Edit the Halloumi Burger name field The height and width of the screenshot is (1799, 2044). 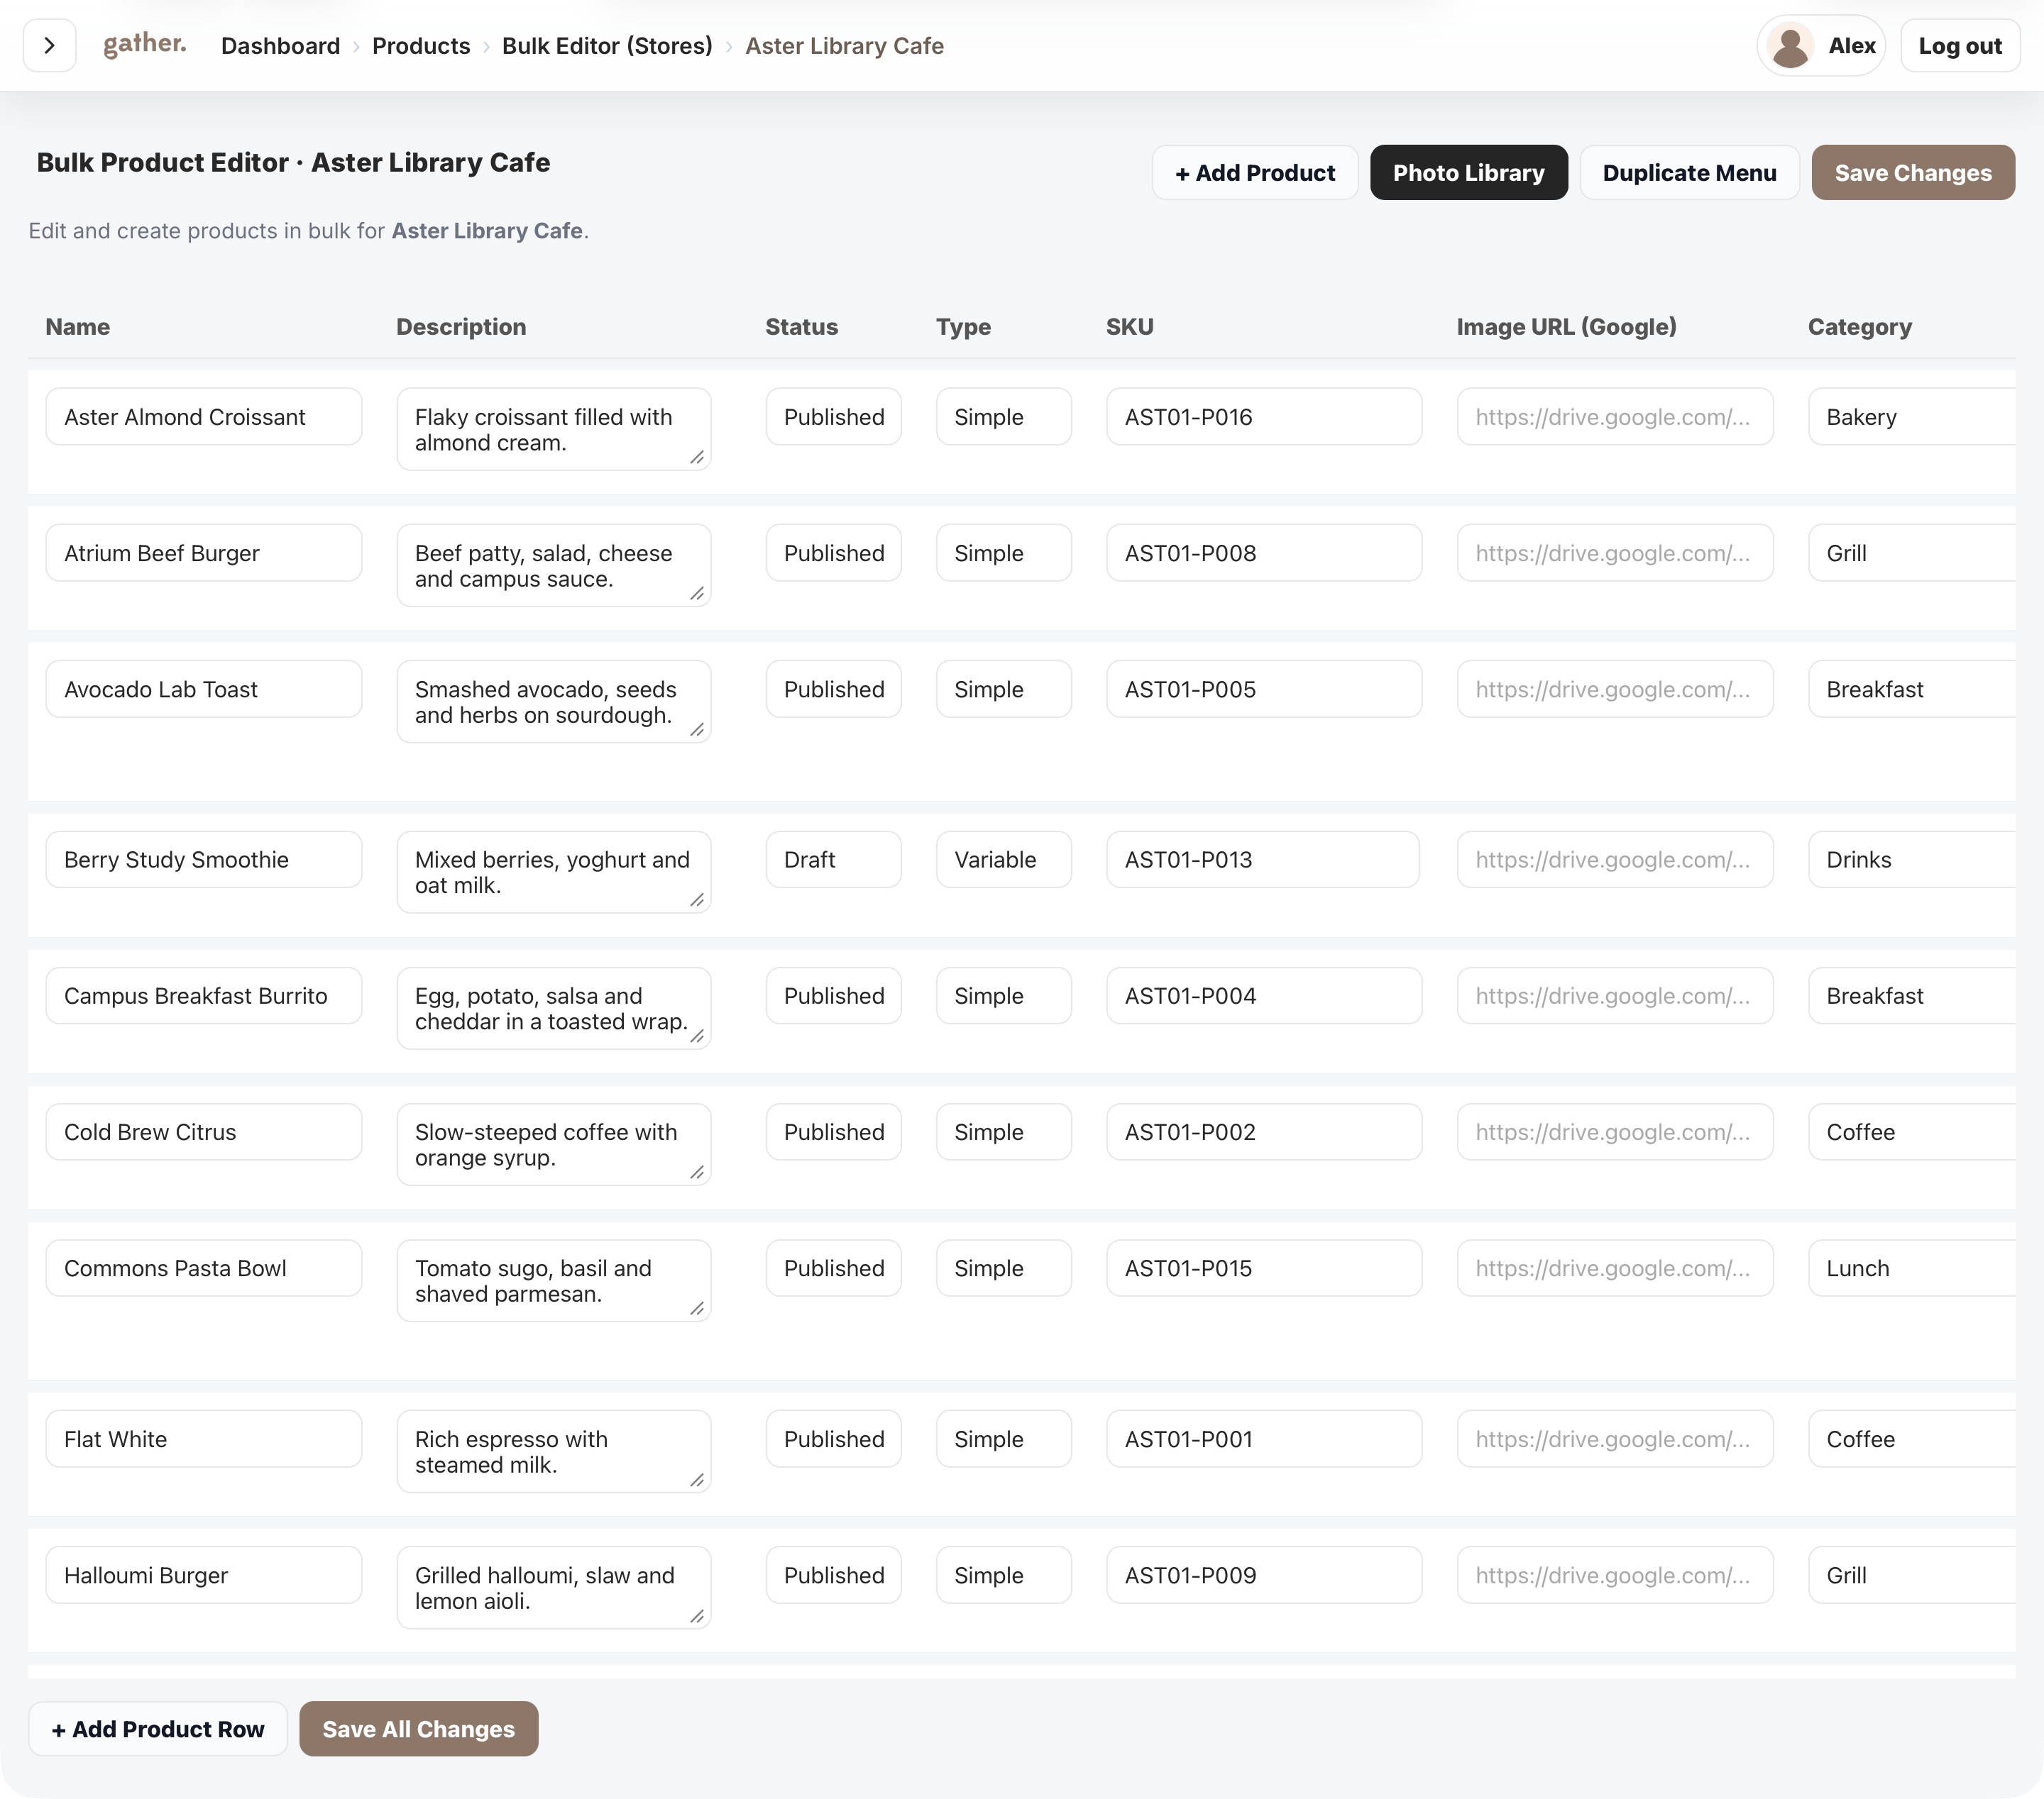tap(204, 1575)
